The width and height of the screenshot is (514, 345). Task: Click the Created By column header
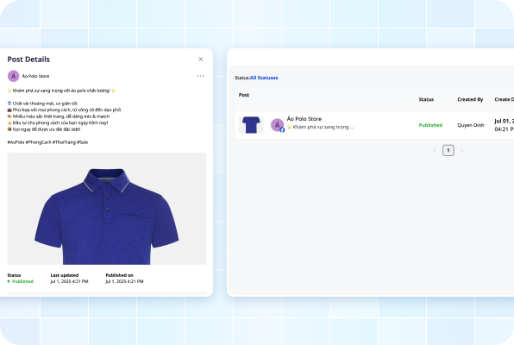[470, 99]
